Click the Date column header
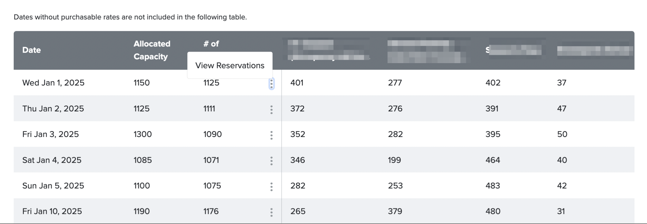The width and height of the screenshot is (647, 224). 32,50
